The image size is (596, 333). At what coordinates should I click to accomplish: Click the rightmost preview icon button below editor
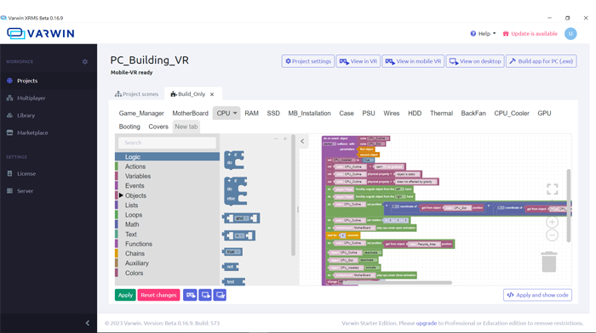point(220,295)
